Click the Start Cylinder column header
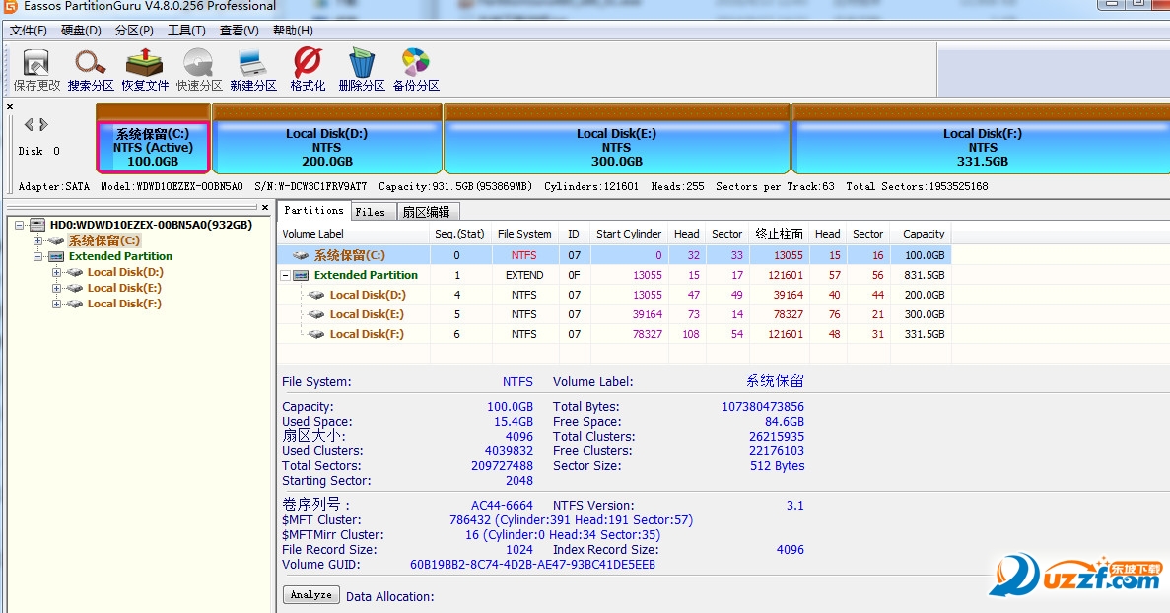The width and height of the screenshot is (1170, 613). (x=628, y=234)
